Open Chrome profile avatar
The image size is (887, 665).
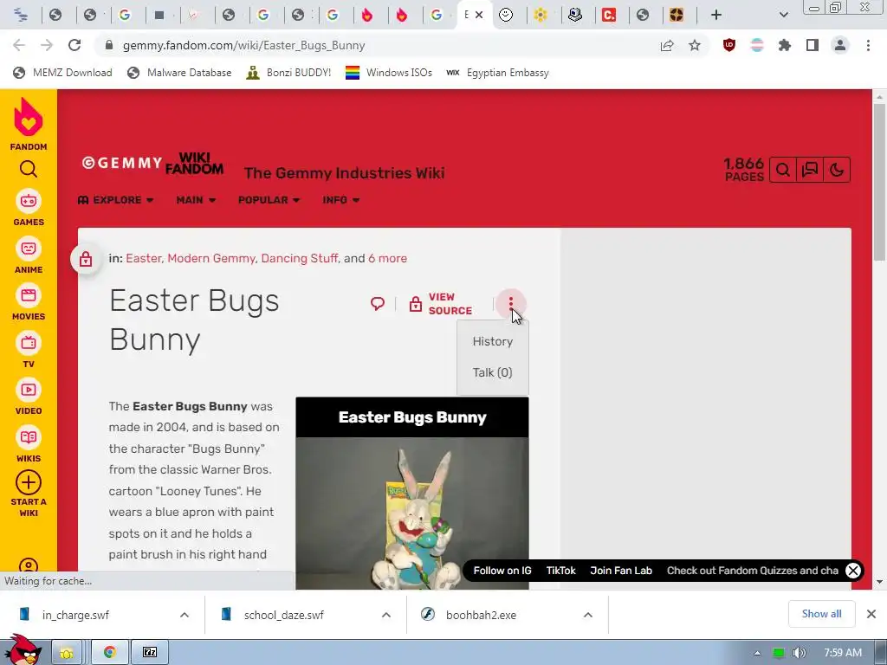coord(840,45)
